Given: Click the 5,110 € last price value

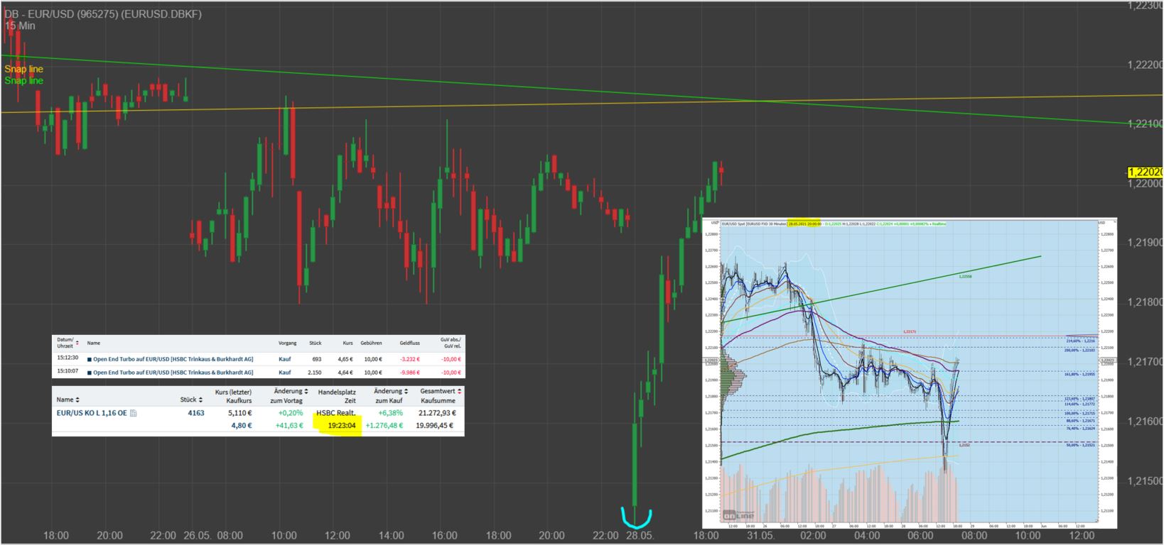Looking at the screenshot, I should [x=239, y=412].
